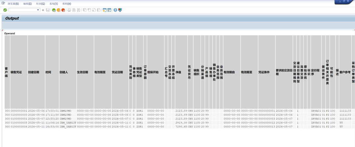Click the Find binoculars icon
The width and height of the screenshot is (355, 147).
coord(74,10)
